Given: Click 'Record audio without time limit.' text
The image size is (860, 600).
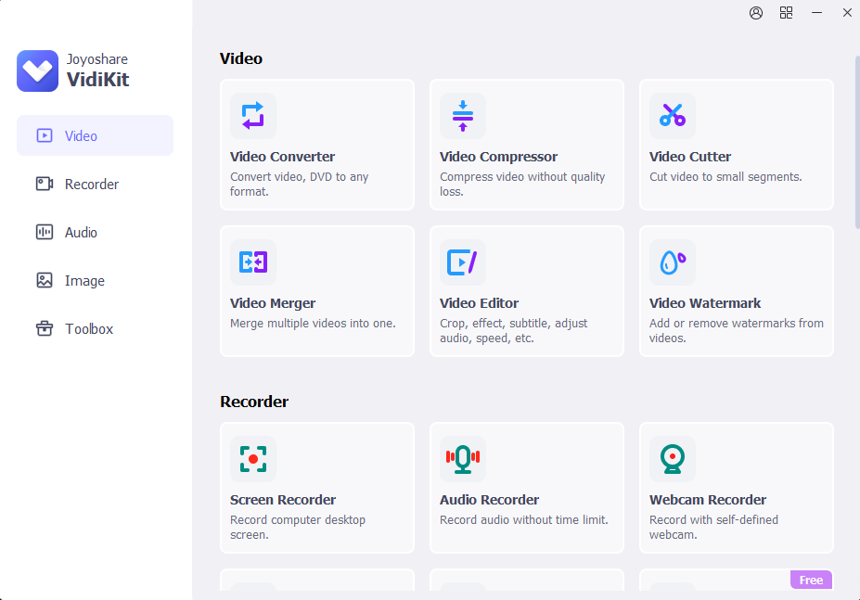Looking at the screenshot, I should click(524, 520).
